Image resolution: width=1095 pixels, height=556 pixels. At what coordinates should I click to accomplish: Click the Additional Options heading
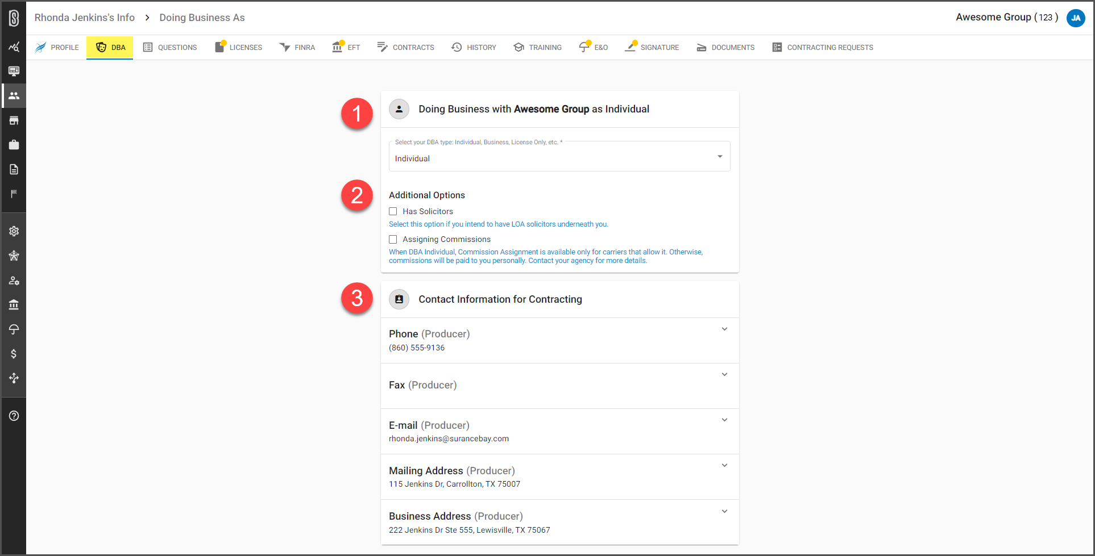click(426, 195)
